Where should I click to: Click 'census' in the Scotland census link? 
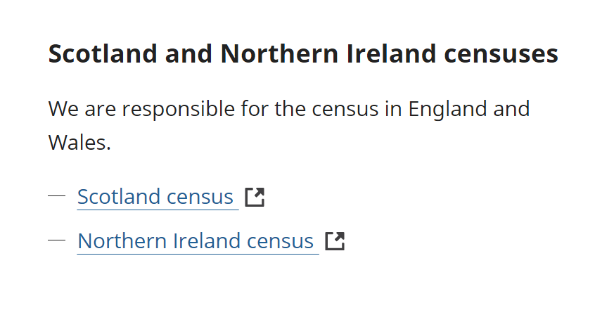pyautogui.click(x=200, y=198)
